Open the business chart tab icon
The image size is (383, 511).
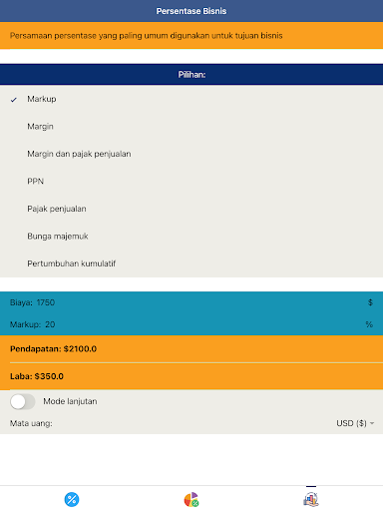pos(311,499)
